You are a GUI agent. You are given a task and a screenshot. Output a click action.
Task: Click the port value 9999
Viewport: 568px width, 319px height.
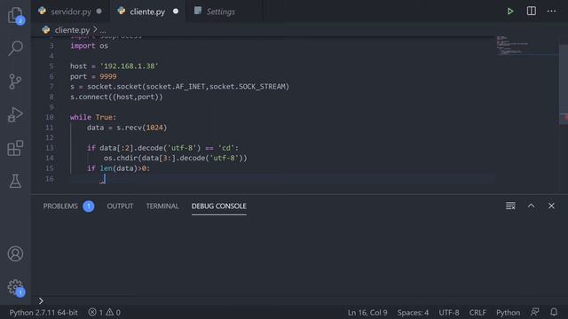[x=108, y=76]
